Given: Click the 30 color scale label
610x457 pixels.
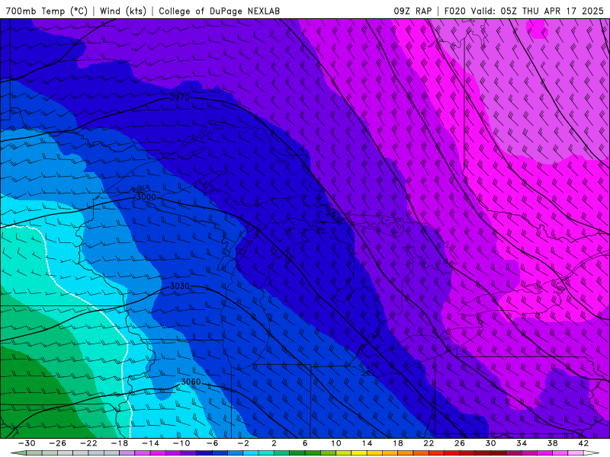Looking at the screenshot, I should tap(490, 443).
